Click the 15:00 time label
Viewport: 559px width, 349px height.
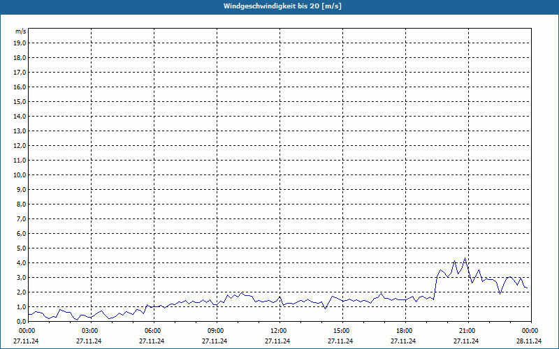pyautogui.click(x=343, y=331)
